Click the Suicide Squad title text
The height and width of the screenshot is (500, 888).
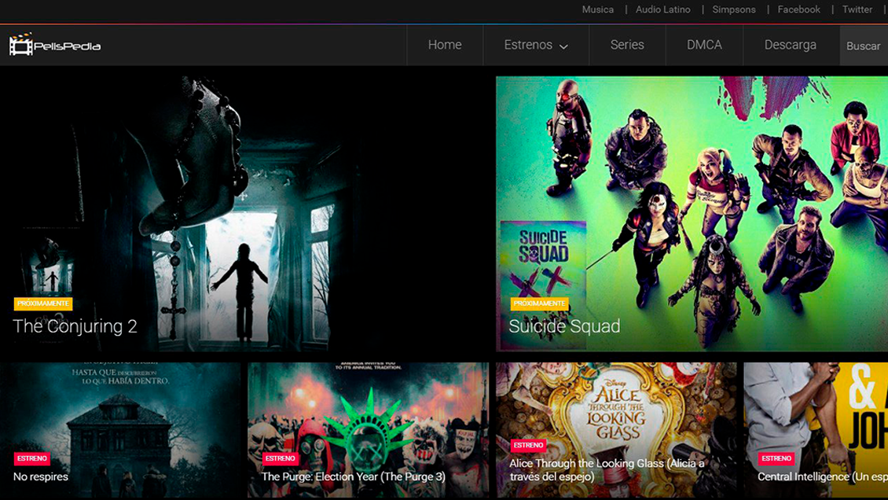click(x=564, y=326)
